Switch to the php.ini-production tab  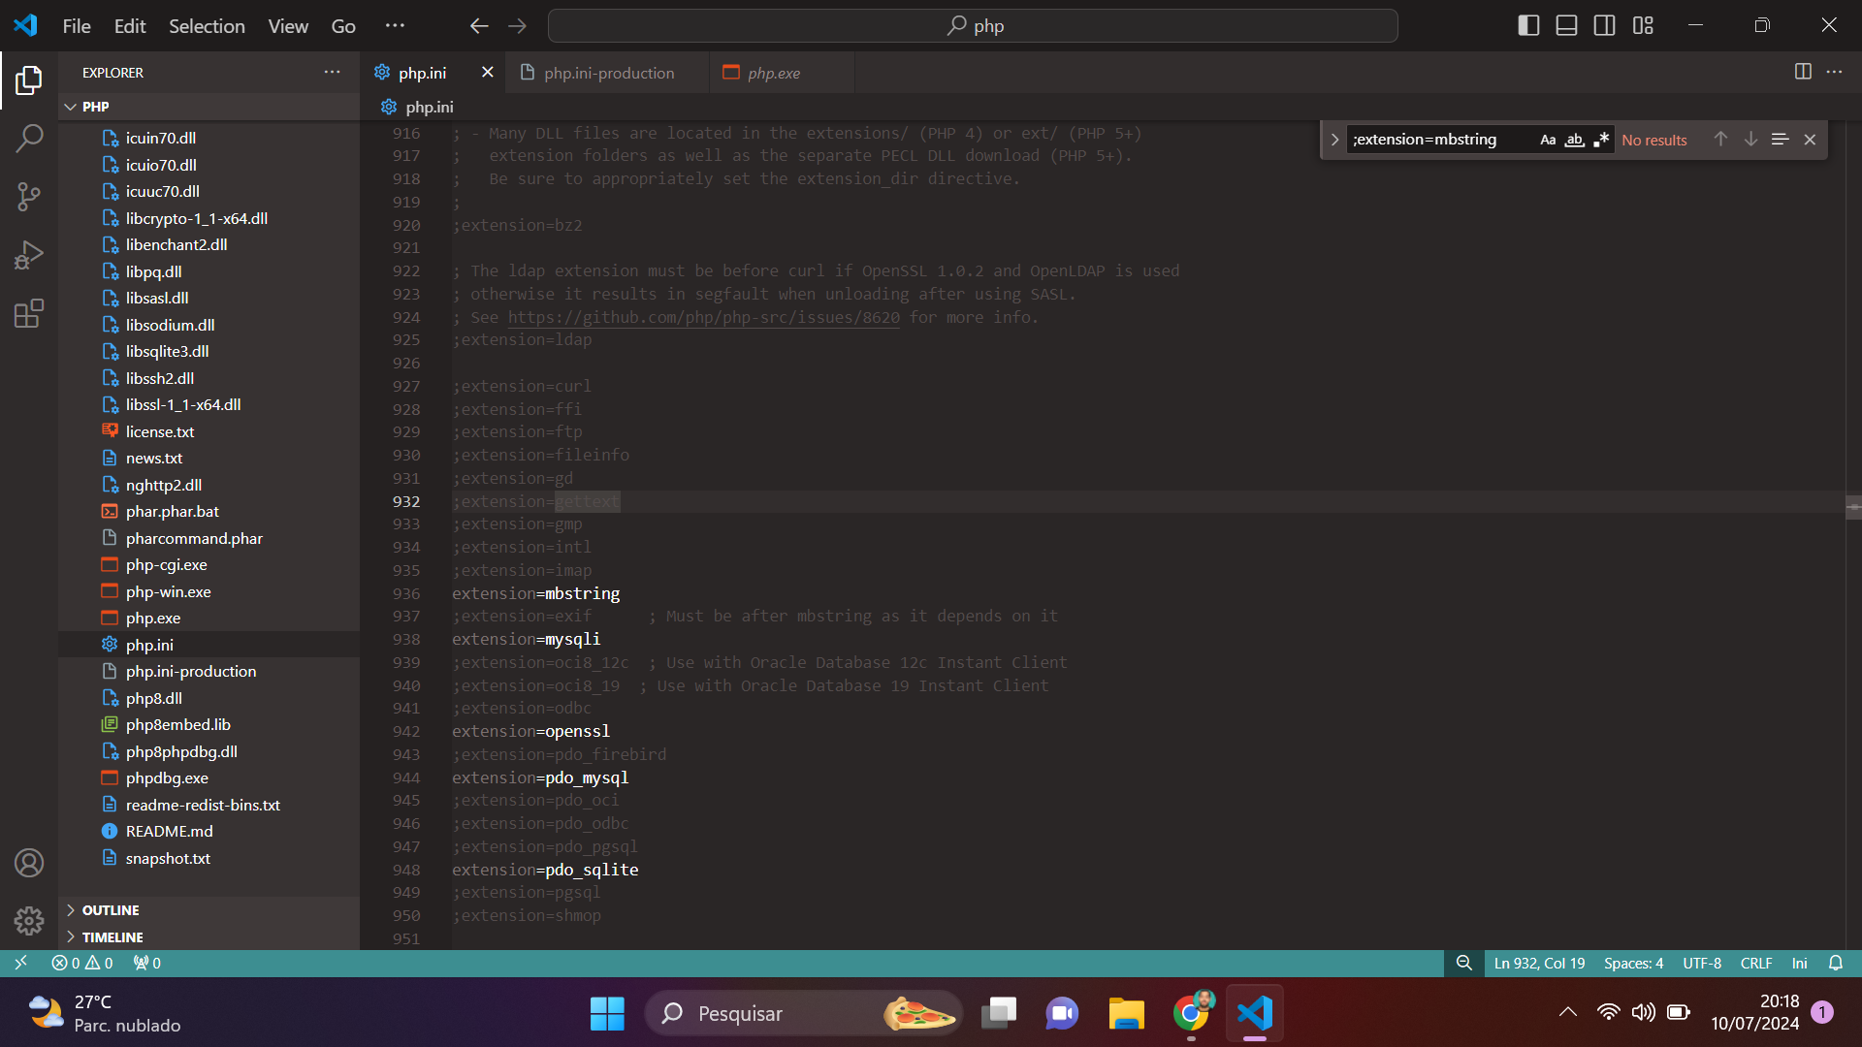point(608,73)
